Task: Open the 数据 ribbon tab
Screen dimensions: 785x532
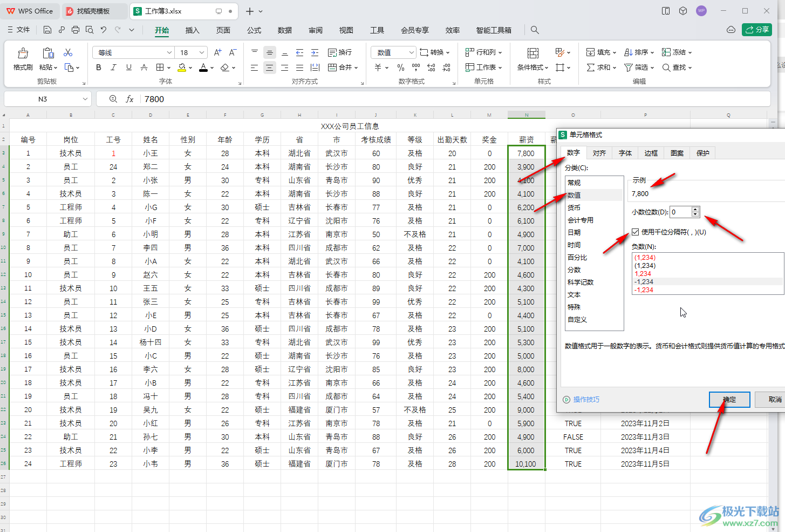Action: tap(285, 30)
